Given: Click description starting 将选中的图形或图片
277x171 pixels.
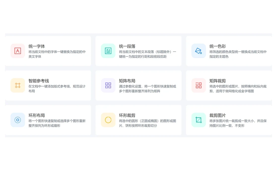Looking at the screenshot, I should click(x=238, y=89).
